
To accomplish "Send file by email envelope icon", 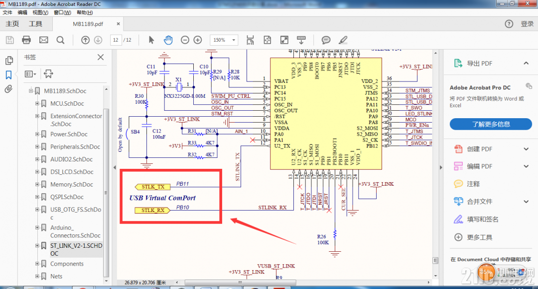I will 43,40.
